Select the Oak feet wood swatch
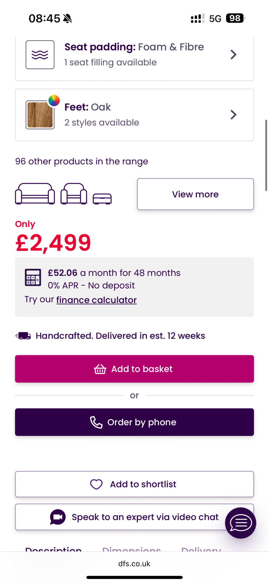 tap(40, 115)
